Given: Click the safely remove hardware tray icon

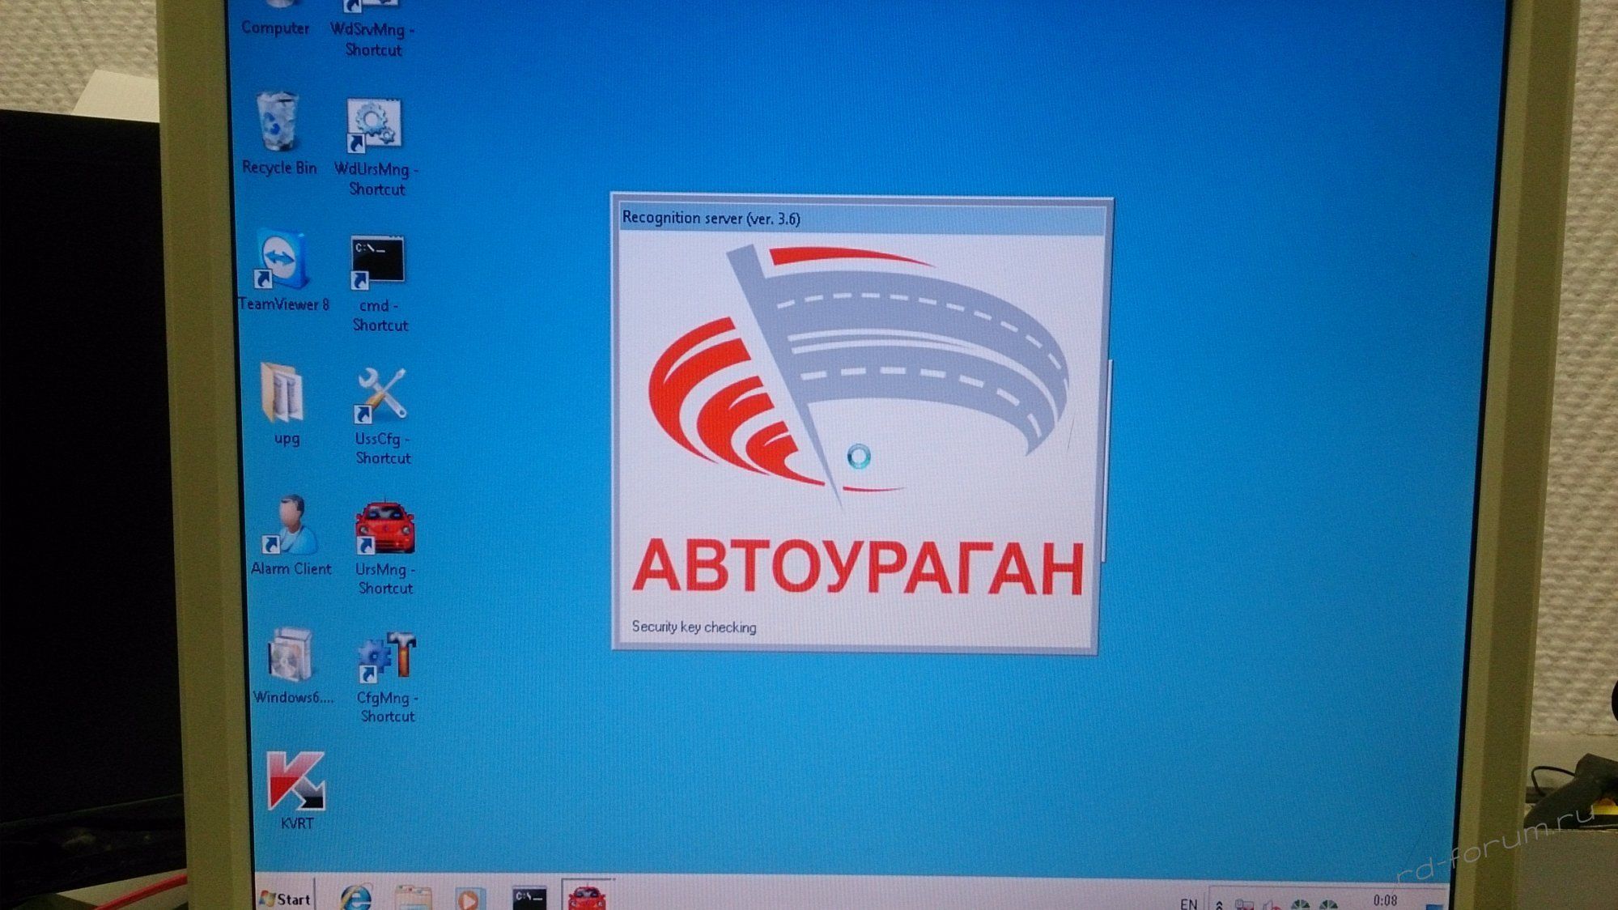Looking at the screenshot, I should [x=1244, y=904].
